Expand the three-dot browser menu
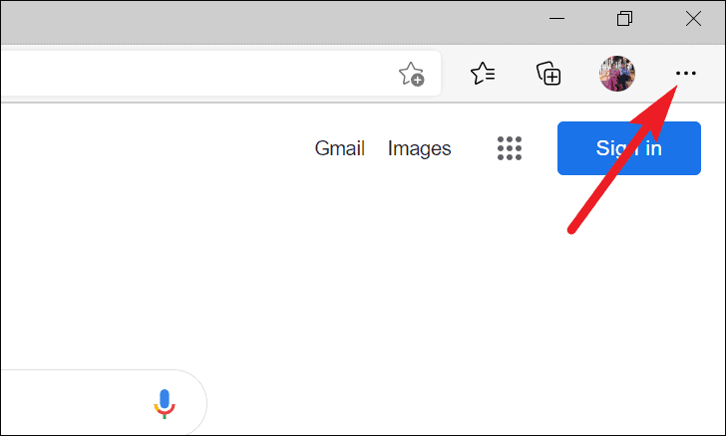Screen dimensions: 726x436 (x=686, y=73)
